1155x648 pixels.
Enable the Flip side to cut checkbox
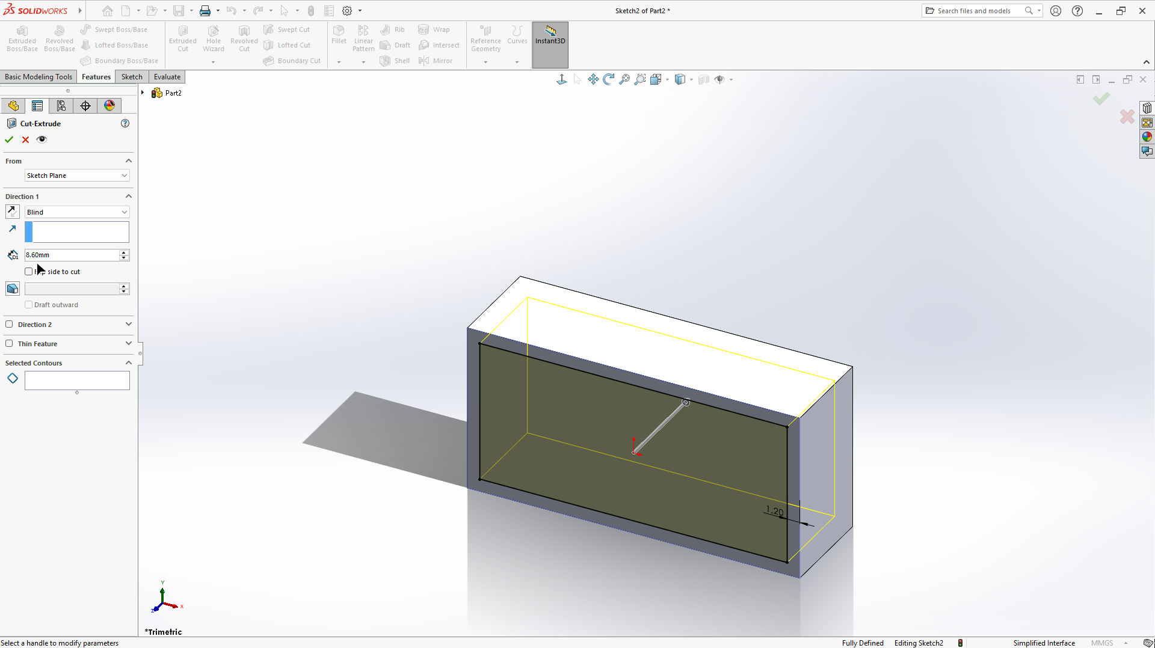29,272
